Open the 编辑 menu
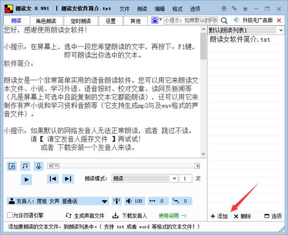 160,9
